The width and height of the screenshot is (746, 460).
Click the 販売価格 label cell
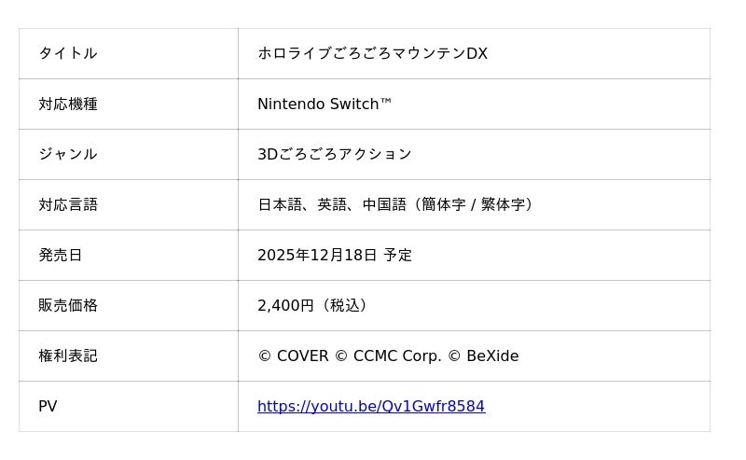pos(68,306)
